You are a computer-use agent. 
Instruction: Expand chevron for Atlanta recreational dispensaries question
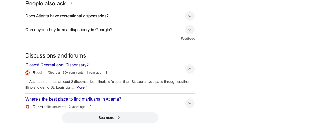pos(190,16)
